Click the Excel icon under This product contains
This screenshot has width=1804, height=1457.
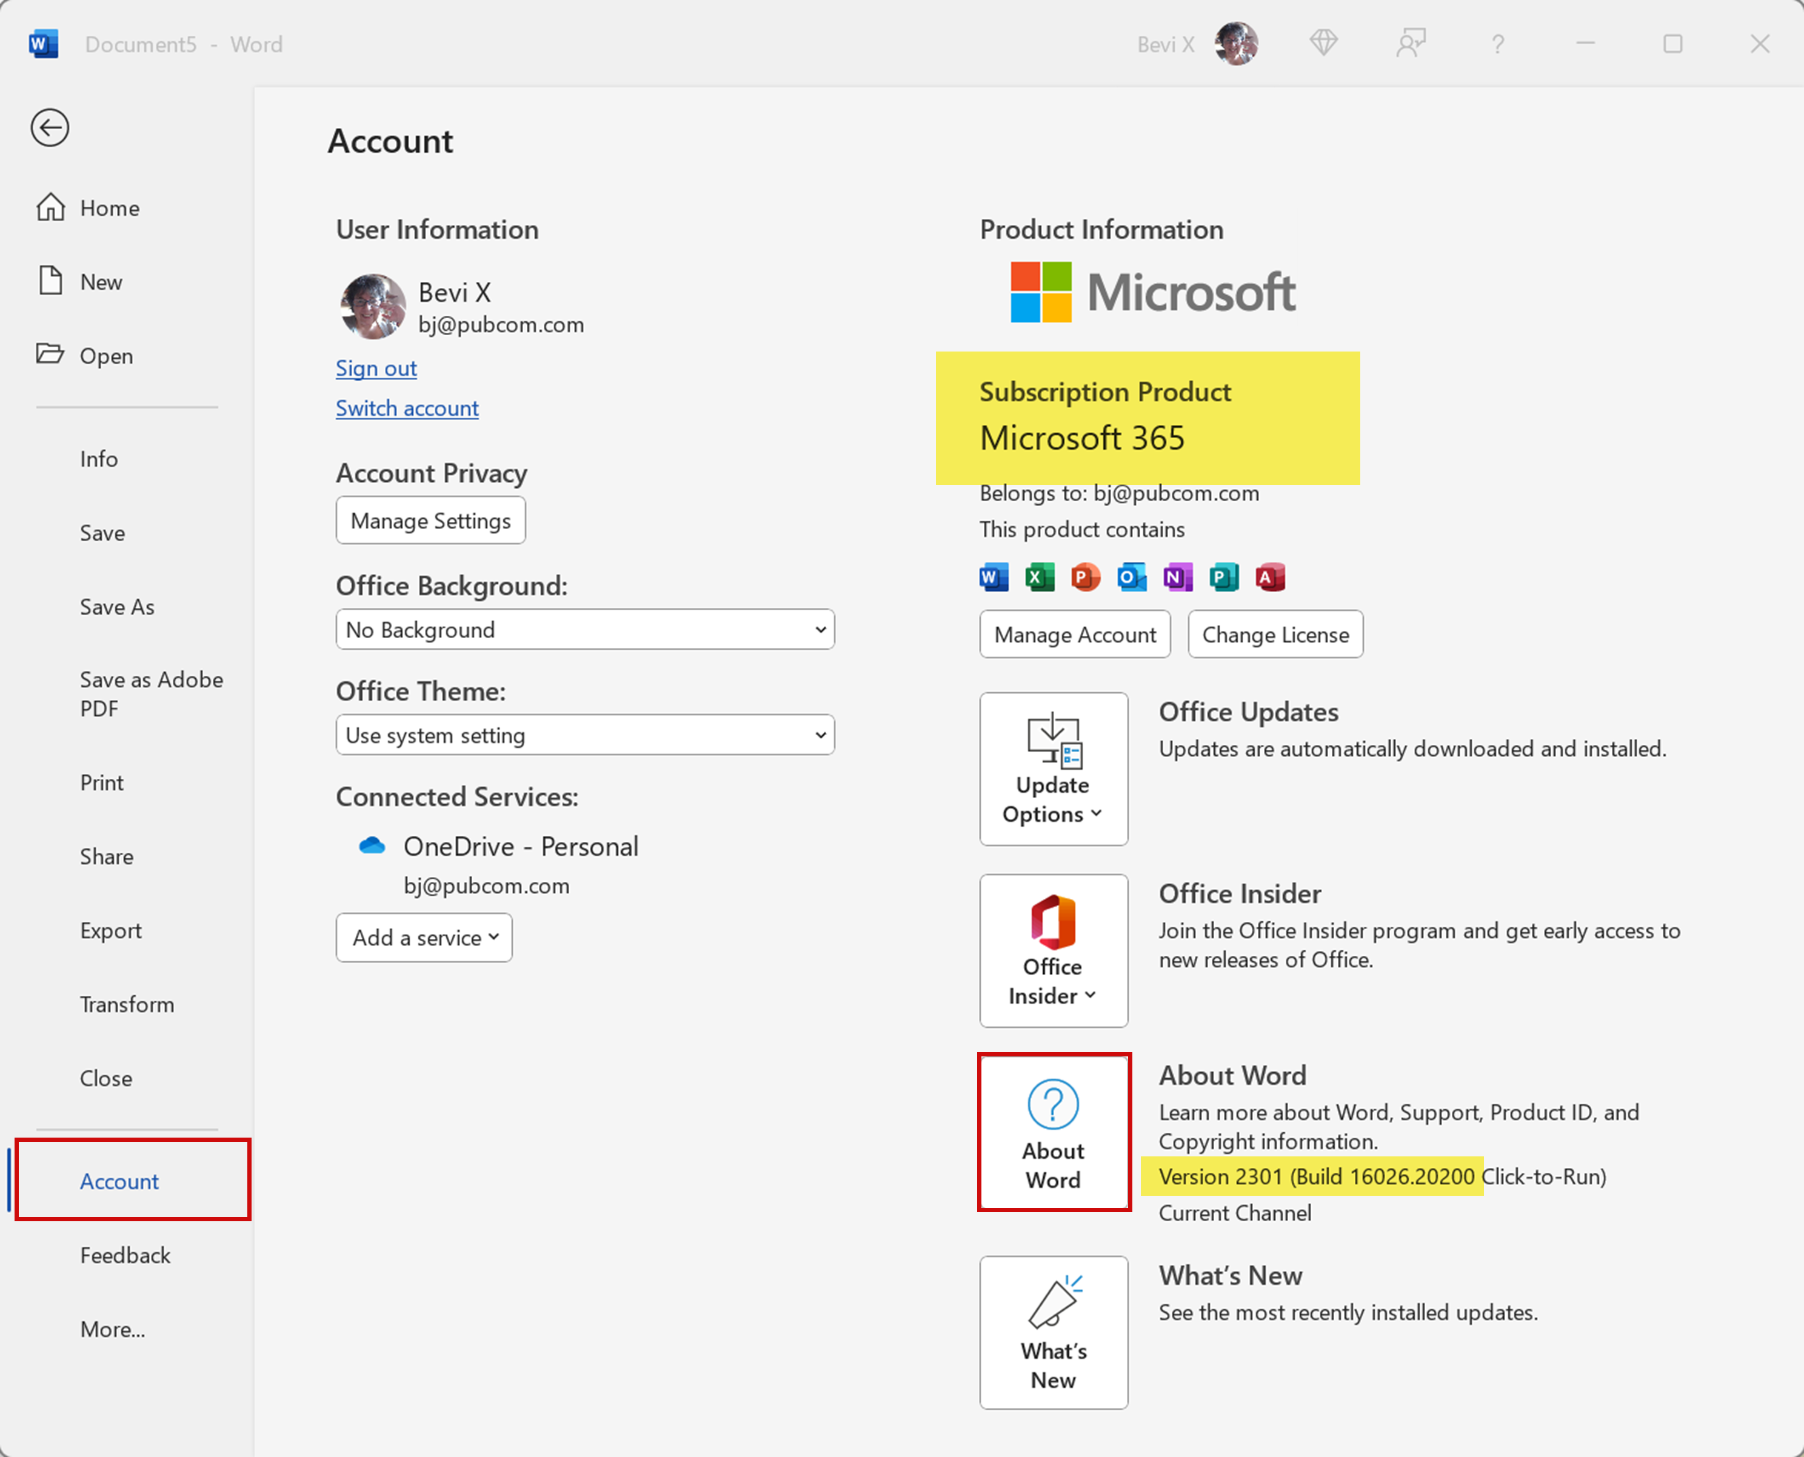tap(1040, 578)
